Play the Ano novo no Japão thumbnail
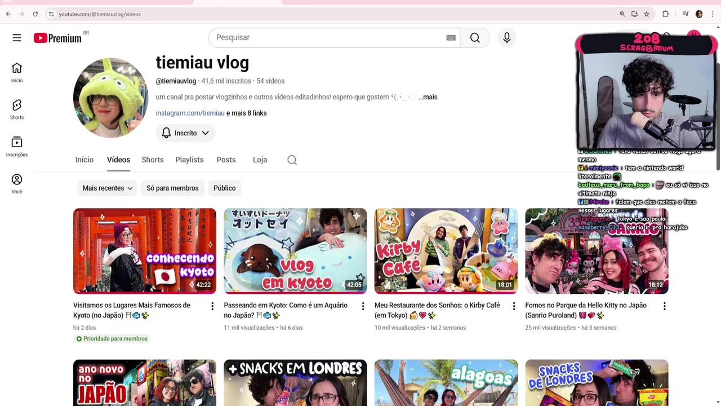 145,383
